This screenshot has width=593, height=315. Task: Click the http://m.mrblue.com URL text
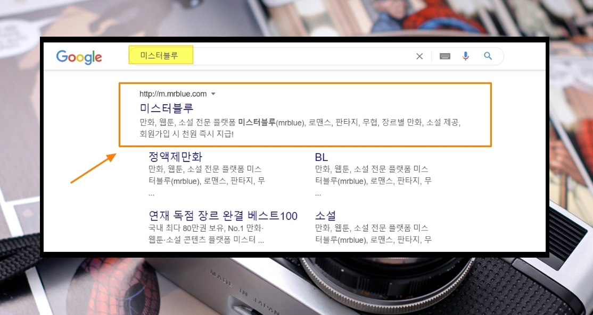[x=173, y=93]
